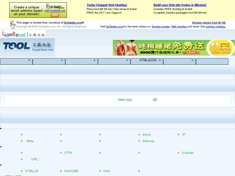Open the Meta tool link
This screenshot has height=176, width=235.
pos(30,141)
